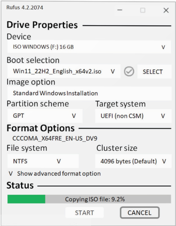The width and height of the screenshot is (176, 226).
Task: Open the Standard Windows Installation image option
Action: click(89, 93)
